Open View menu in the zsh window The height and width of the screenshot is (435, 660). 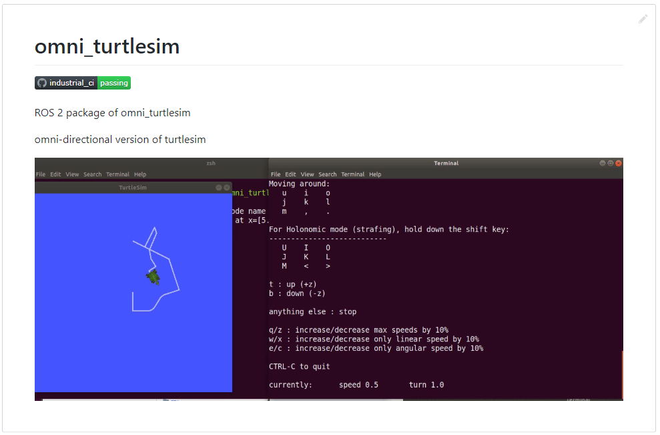(x=72, y=174)
